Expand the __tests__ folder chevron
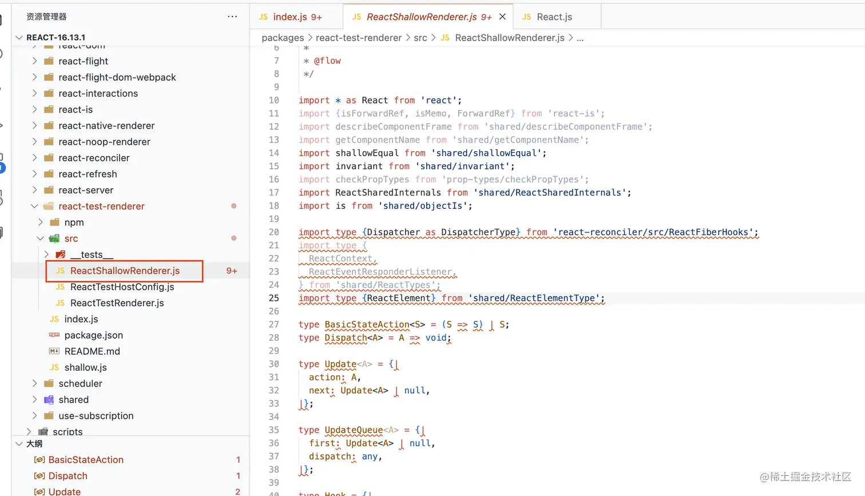865x496 pixels. pyautogui.click(x=46, y=254)
